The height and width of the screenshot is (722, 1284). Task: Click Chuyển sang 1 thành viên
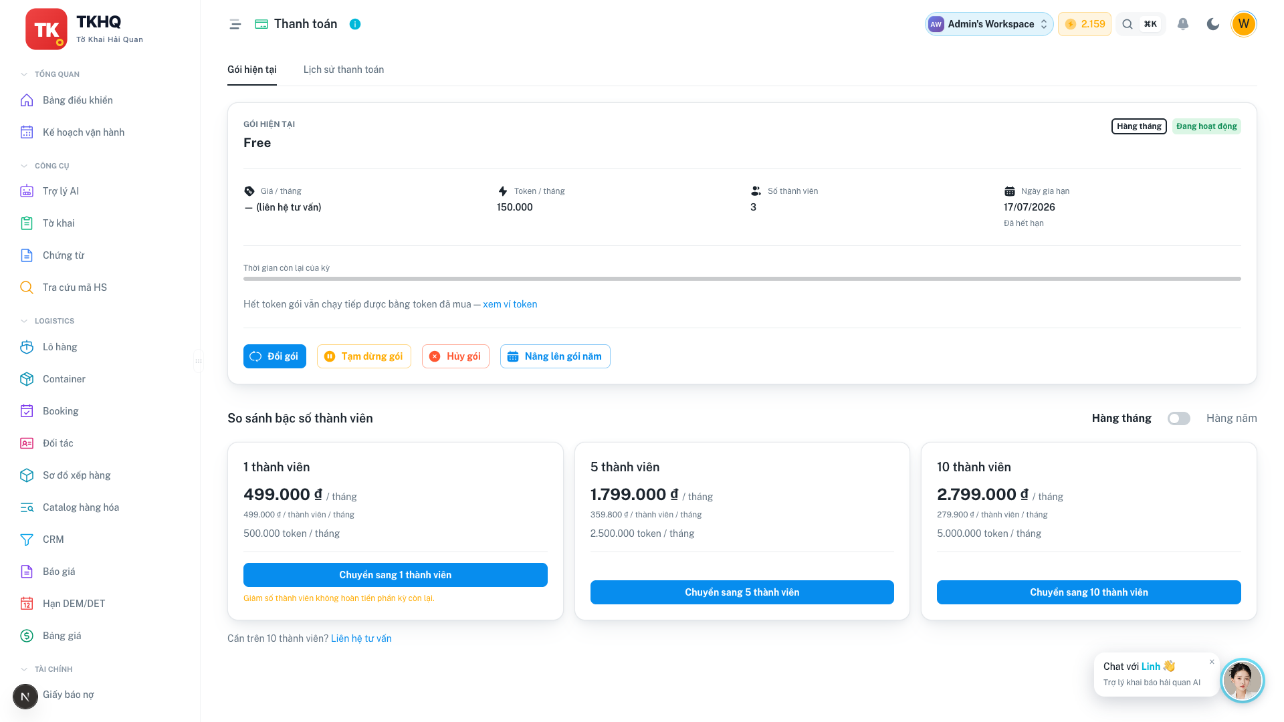(x=395, y=575)
